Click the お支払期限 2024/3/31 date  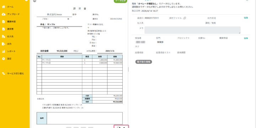110,51
